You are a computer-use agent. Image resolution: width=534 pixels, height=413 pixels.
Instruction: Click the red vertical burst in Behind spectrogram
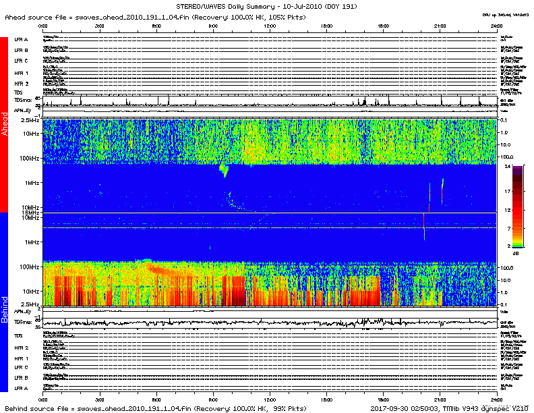[x=423, y=223]
